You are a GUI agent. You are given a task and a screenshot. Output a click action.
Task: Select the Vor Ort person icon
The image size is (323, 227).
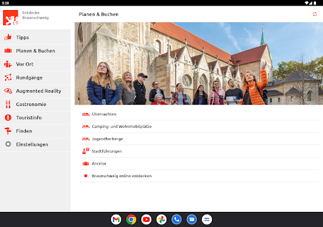click(8, 64)
